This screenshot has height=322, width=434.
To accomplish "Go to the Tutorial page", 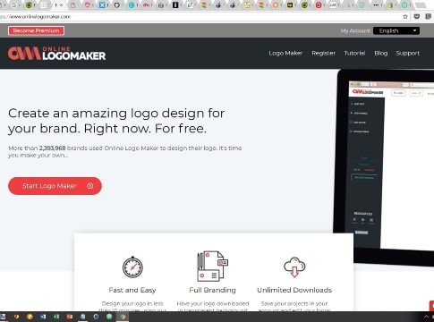I will point(354,53).
